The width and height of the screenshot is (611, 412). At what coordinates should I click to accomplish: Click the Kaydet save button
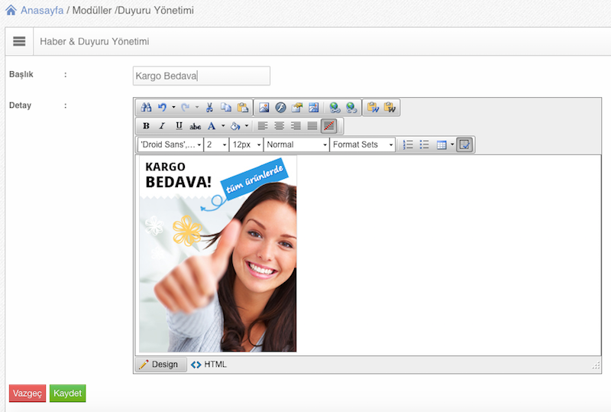pos(68,393)
